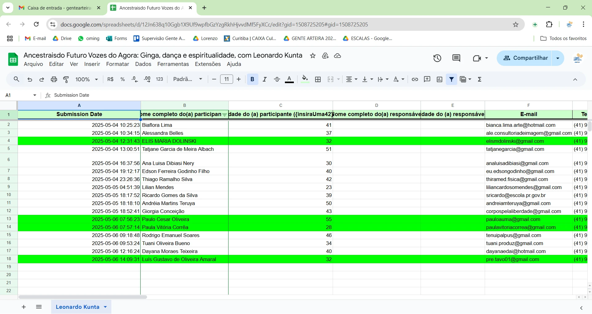Open the merge cells dropdown arrow
The image size is (592, 314).
(x=338, y=79)
